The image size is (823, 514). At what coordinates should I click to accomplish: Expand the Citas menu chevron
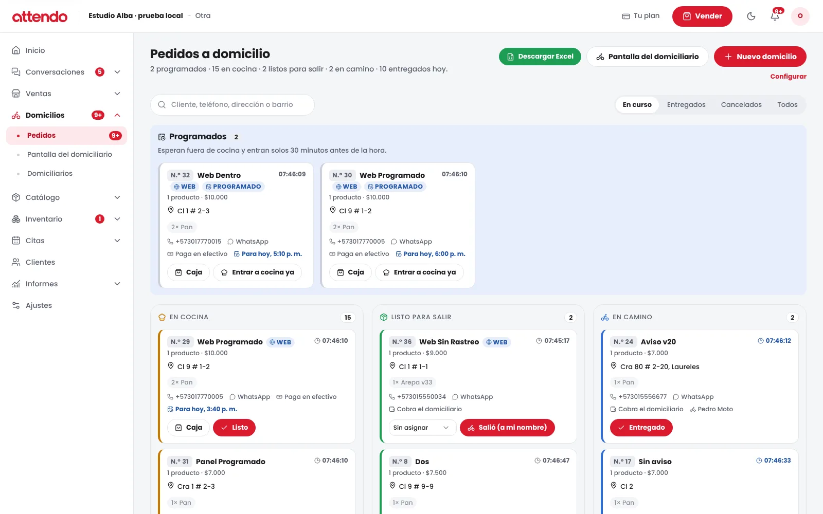(117, 241)
